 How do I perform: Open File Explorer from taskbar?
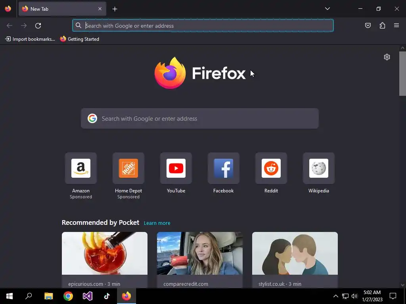48,296
